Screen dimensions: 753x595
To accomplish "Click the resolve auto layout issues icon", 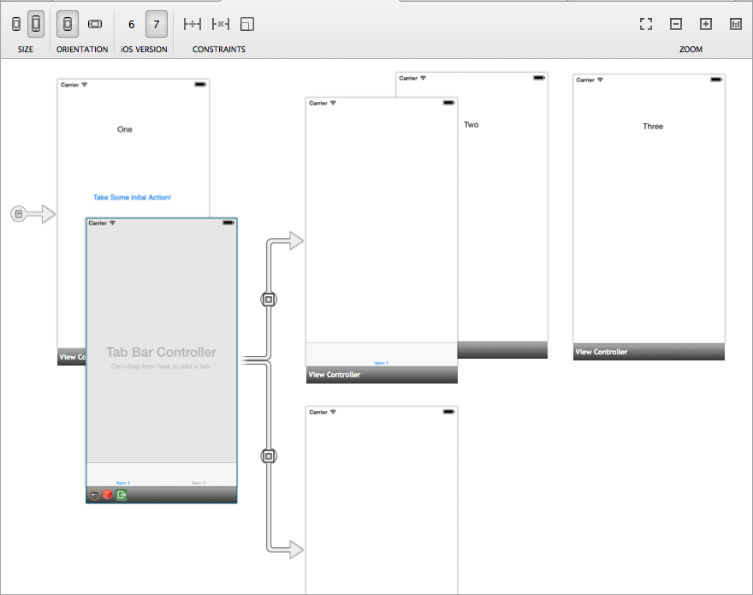I will 246,24.
